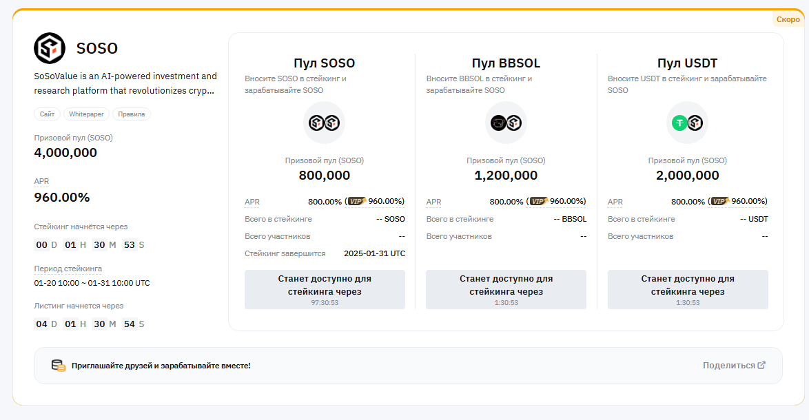Click the Пул USDT heading

pos(687,63)
